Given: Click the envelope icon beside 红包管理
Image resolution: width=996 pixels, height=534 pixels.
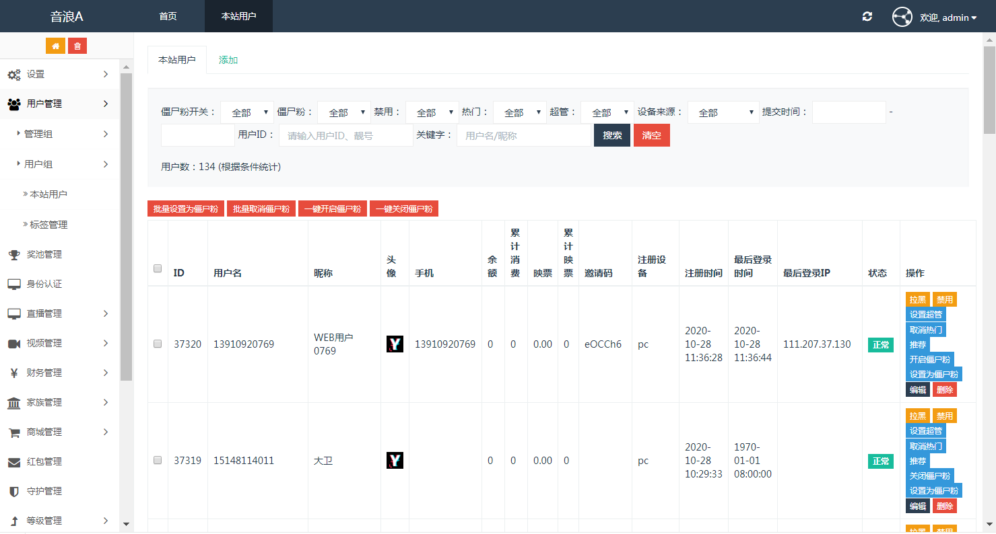Looking at the screenshot, I should [13, 462].
